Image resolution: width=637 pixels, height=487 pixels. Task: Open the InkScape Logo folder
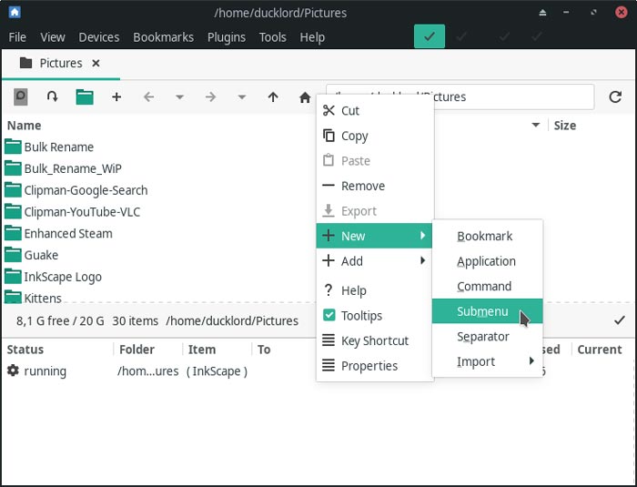tap(62, 277)
